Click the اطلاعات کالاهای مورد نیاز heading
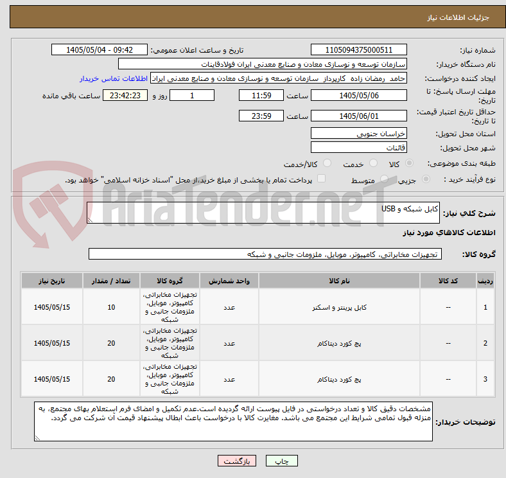 [x=449, y=233]
